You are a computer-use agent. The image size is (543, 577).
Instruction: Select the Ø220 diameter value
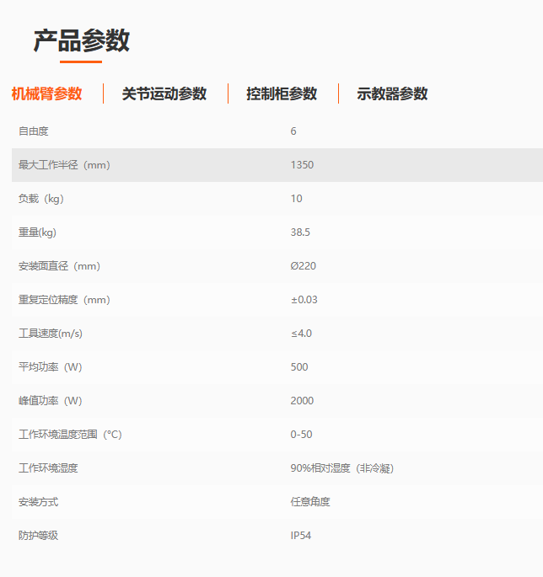pyautogui.click(x=304, y=266)
